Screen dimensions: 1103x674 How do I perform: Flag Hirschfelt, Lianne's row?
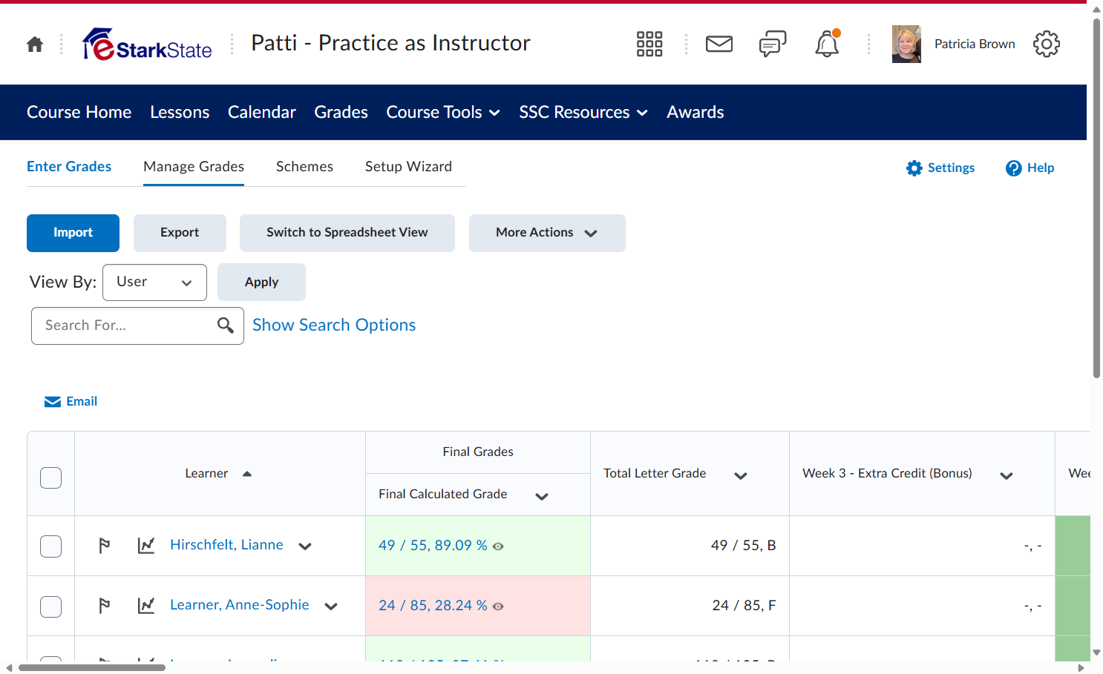[x=105, y=546]
